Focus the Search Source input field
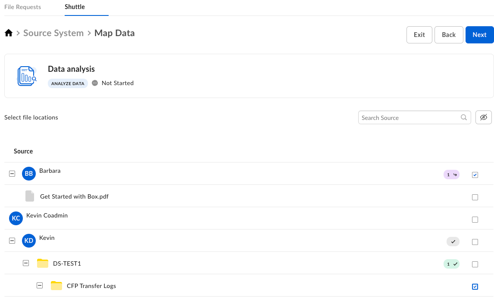494x297 pixels. (410, 117)
